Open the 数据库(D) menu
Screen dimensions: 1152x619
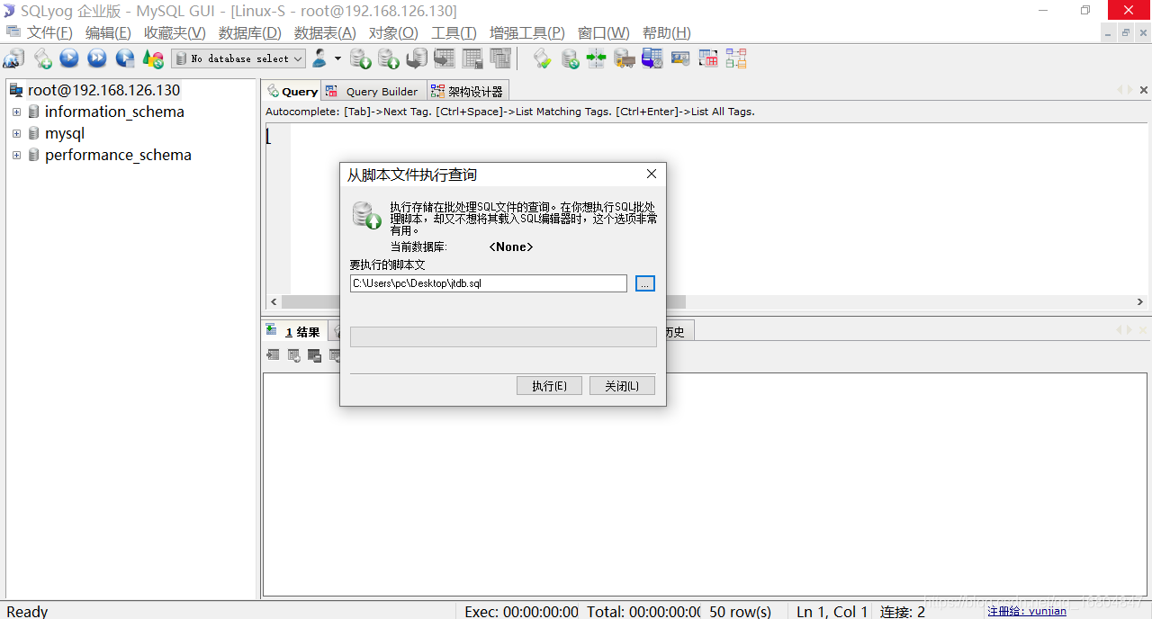tap(250, 32)
